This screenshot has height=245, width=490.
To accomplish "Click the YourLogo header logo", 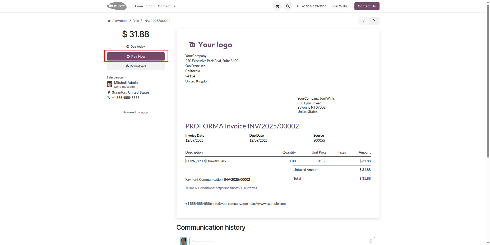I will pyautogui.click(x=117, y=6).
